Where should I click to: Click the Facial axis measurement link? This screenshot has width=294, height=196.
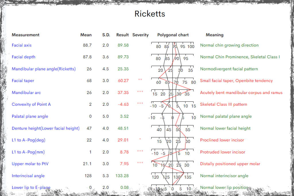22,45
